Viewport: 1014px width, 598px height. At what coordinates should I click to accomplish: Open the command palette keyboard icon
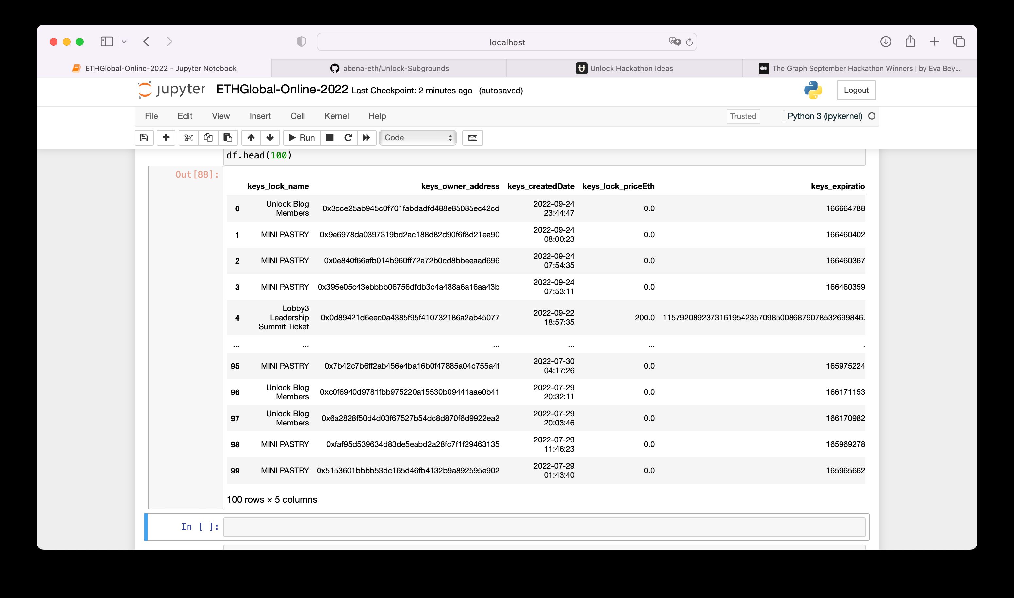tap(473, 138)
